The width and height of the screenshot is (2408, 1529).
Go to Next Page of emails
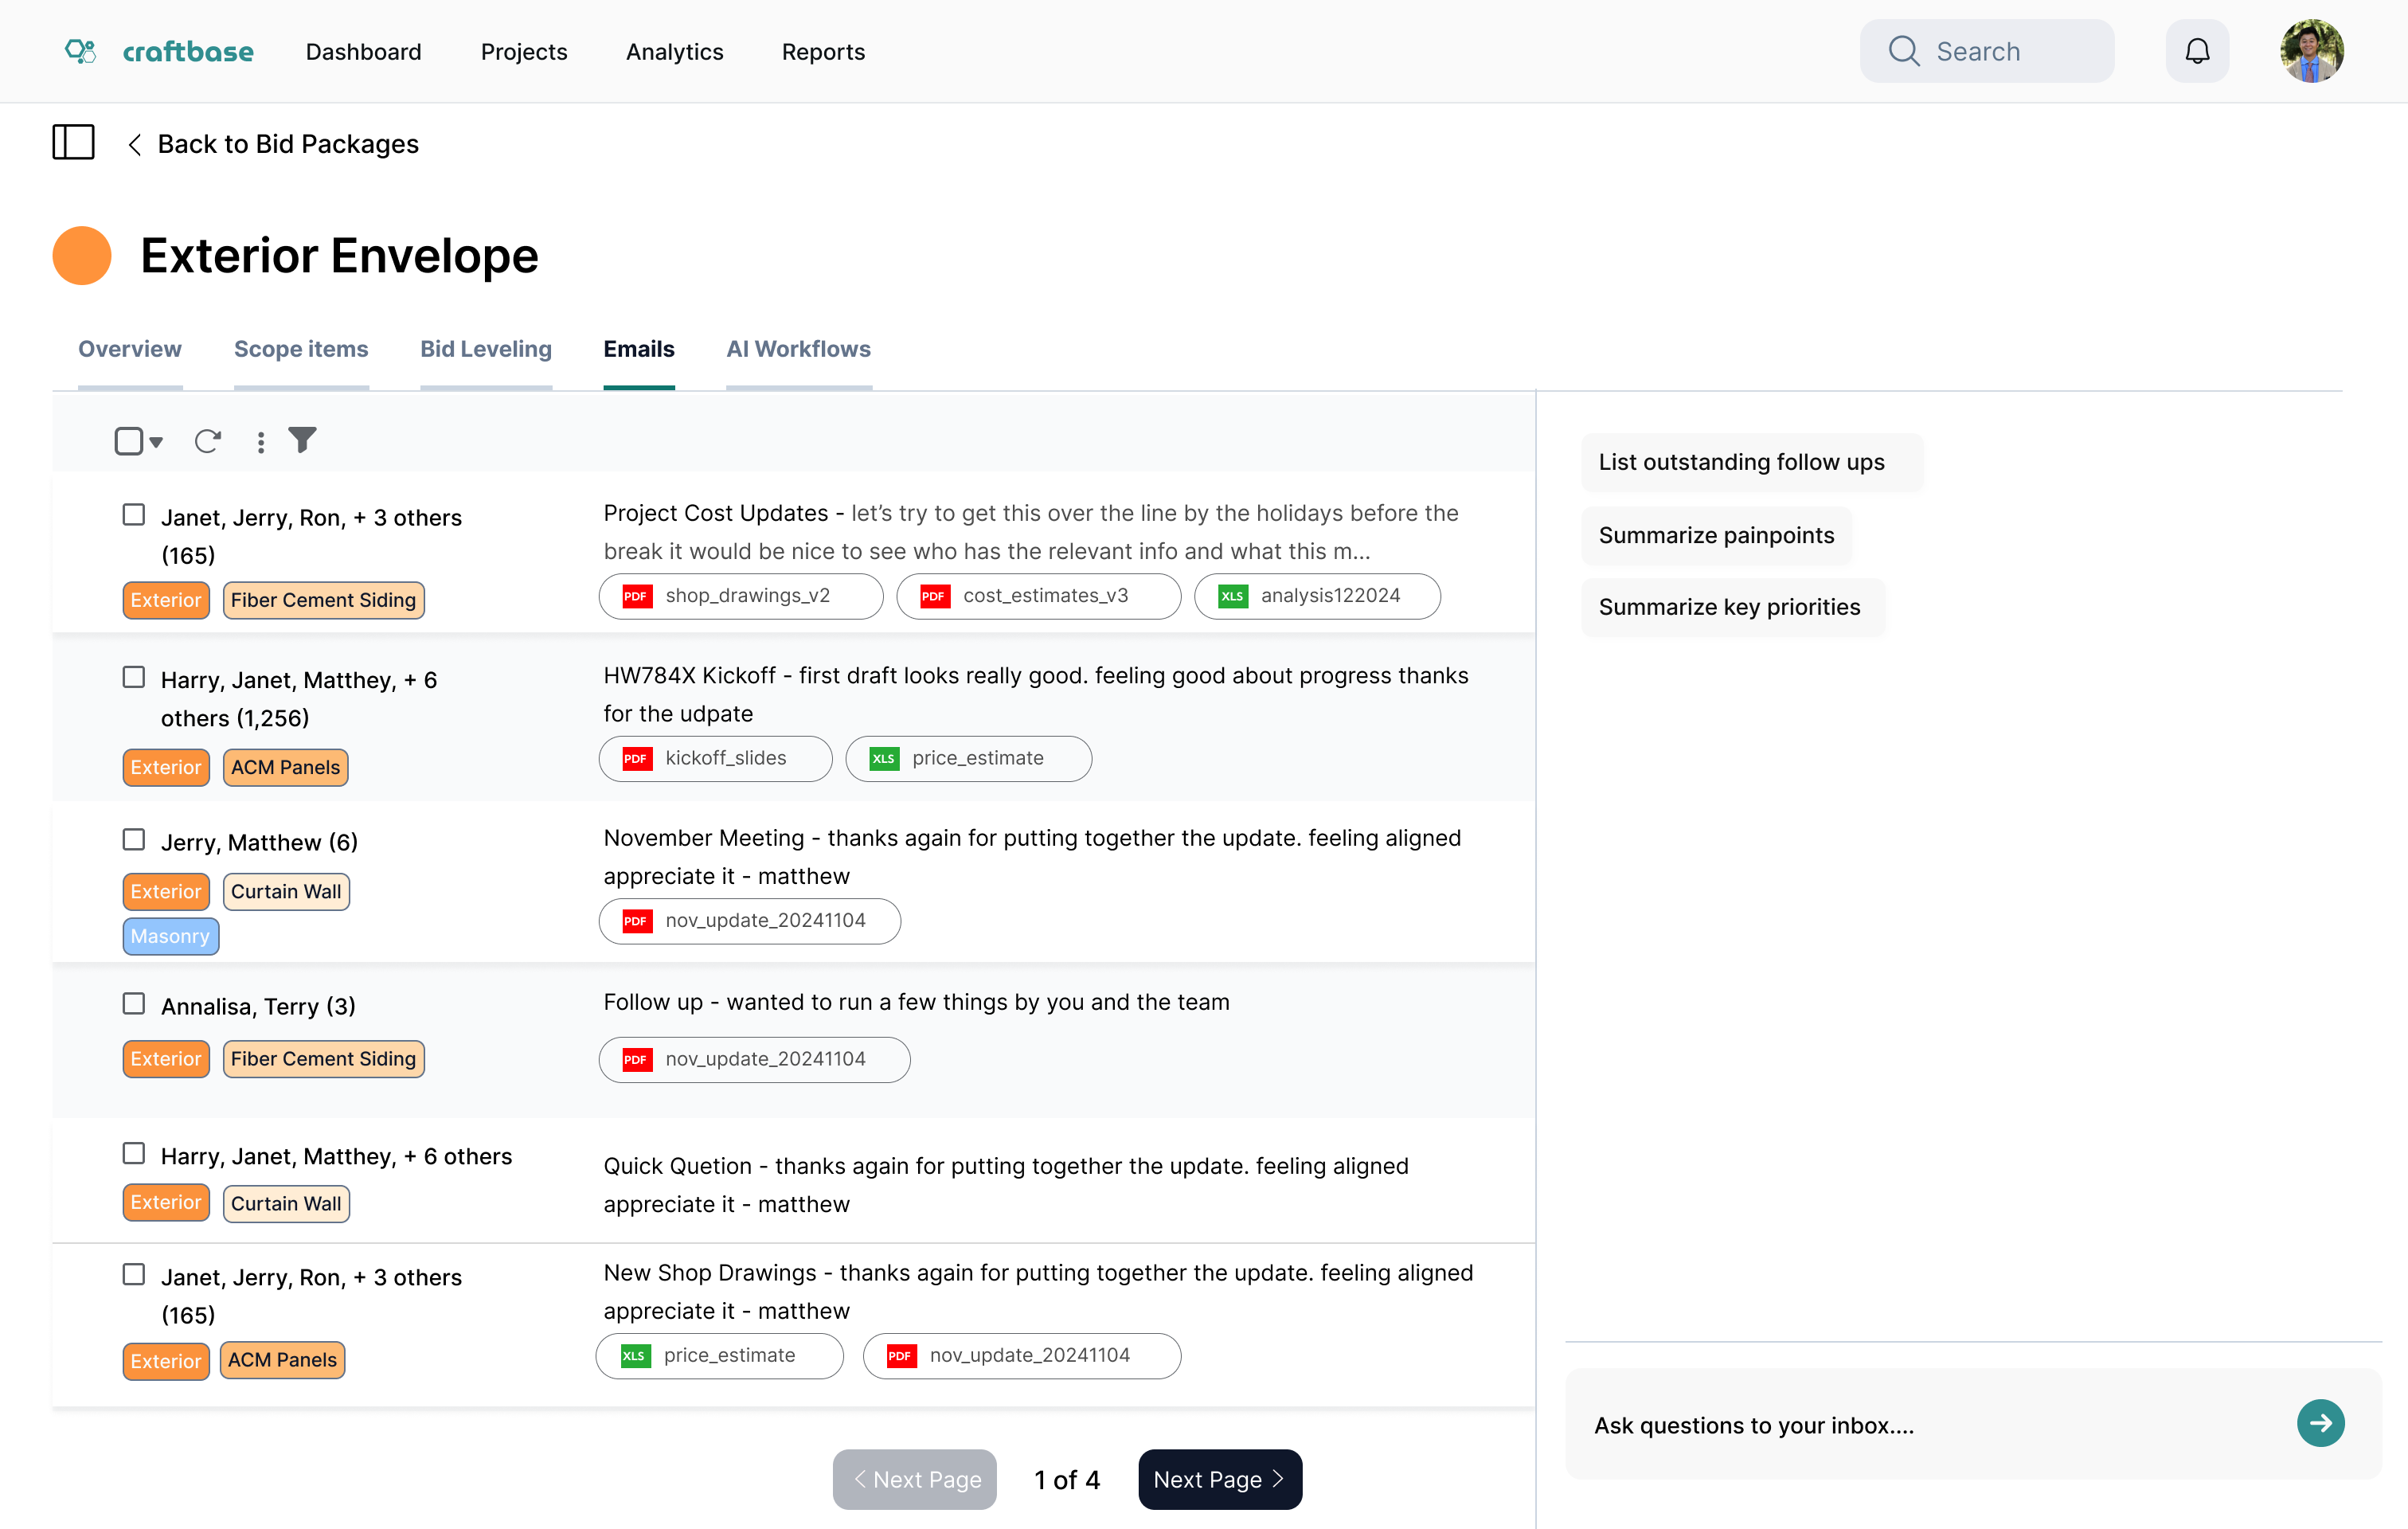[x=1219, y=1479]
